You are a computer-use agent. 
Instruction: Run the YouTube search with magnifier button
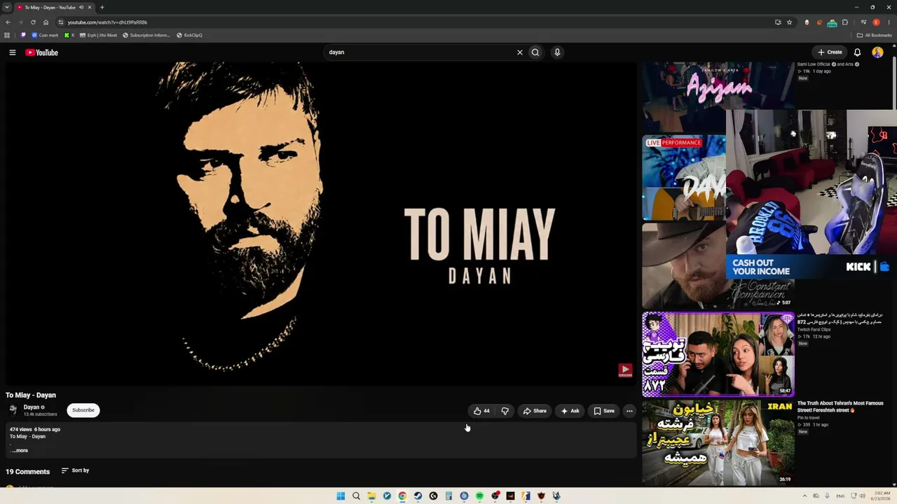(x=535, y=52)
